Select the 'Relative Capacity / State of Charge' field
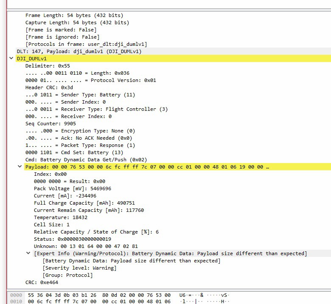Image resolution: width=331 pixels, height=304 pixels. point(96,232)
